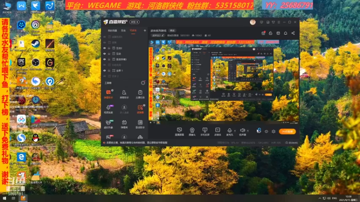Open the QQ penguin desktop shortcut

[x=36, y=139]
